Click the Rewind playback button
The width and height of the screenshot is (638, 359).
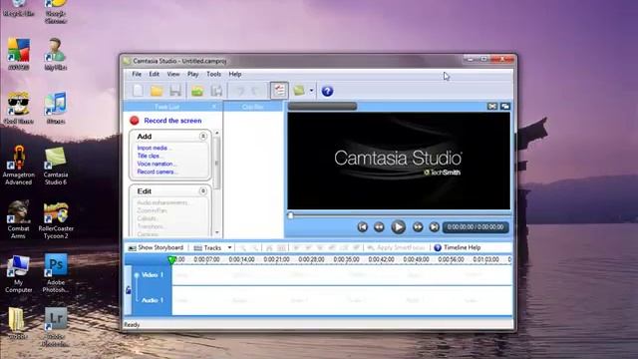[x=379, y=227]
